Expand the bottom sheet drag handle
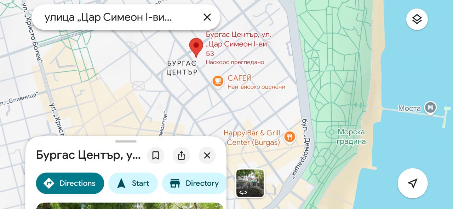 (x=126, y=141)
